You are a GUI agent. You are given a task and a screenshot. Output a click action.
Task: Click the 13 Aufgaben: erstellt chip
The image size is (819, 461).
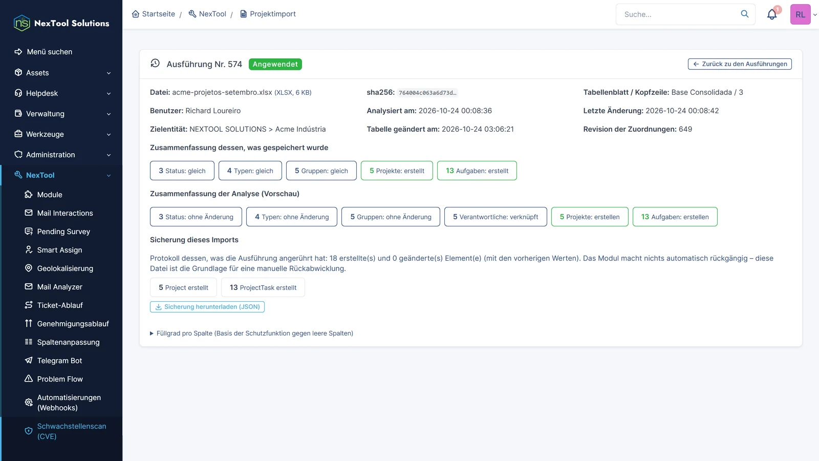coord(477,171)
